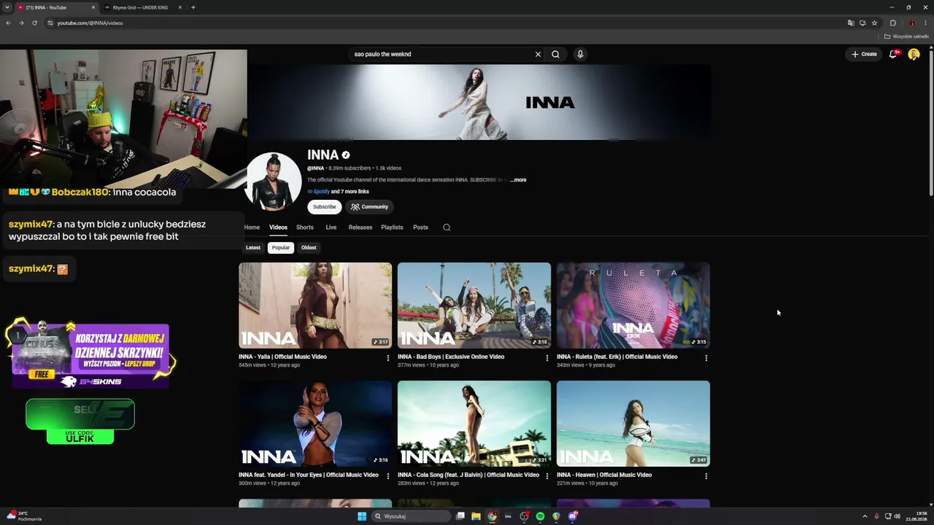Switch to the Shorts tab
The width and height of the screenshot is (934, 525).
point(305,227)
